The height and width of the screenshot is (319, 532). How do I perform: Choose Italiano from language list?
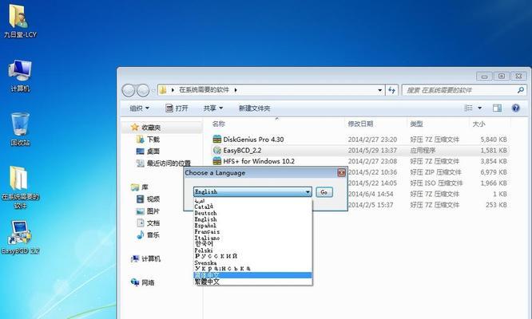[x=252, y=238]
